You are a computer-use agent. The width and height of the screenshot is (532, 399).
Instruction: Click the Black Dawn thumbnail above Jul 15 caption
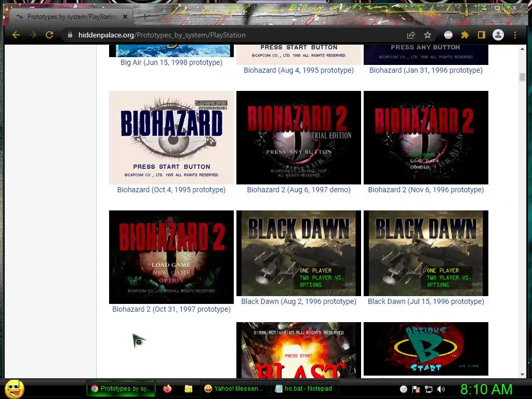tap(426, 253)
